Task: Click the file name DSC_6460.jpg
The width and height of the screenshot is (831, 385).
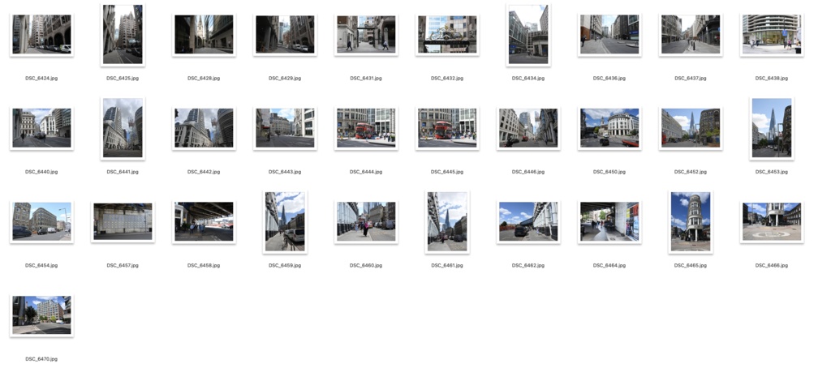Action: 366,266
